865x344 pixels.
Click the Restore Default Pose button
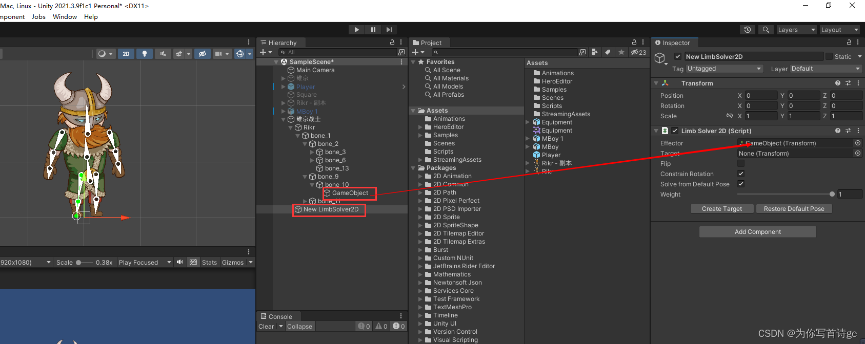point(794,209)
